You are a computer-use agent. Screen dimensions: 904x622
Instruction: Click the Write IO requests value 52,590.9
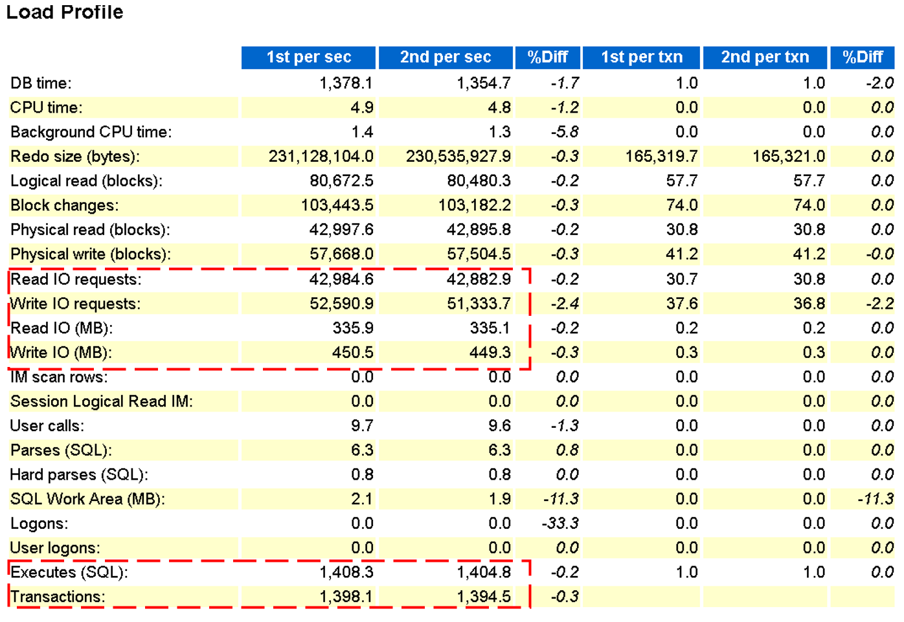point(341,304)
